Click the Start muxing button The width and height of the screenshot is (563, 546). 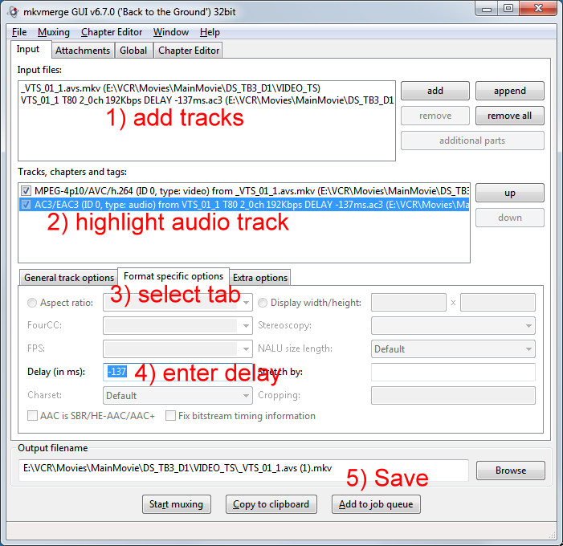tap(177, 504)
